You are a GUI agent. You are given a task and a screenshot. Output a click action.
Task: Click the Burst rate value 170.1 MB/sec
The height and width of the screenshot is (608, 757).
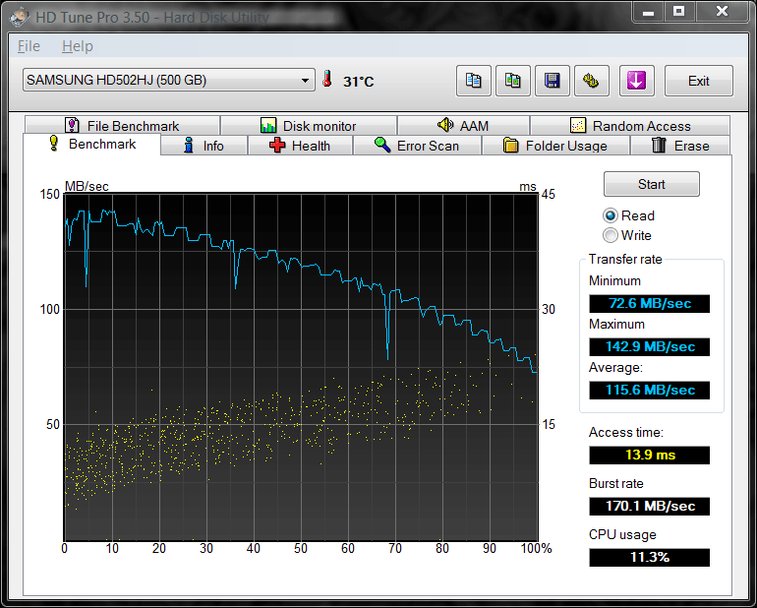[649, 506]
